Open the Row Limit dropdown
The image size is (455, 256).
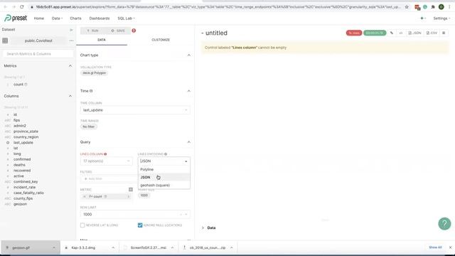pos(135,214)
